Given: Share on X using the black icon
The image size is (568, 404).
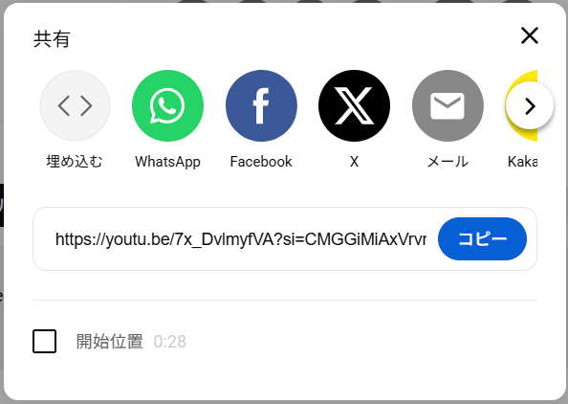Looking at the screenshot, I should point(354,106).
